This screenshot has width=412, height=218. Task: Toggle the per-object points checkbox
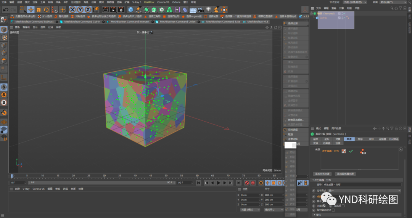(333, 210)
